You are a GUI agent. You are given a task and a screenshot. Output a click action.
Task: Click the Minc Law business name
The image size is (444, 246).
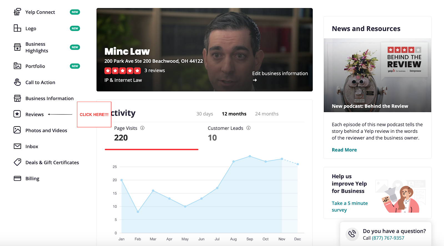click(127, 51)
